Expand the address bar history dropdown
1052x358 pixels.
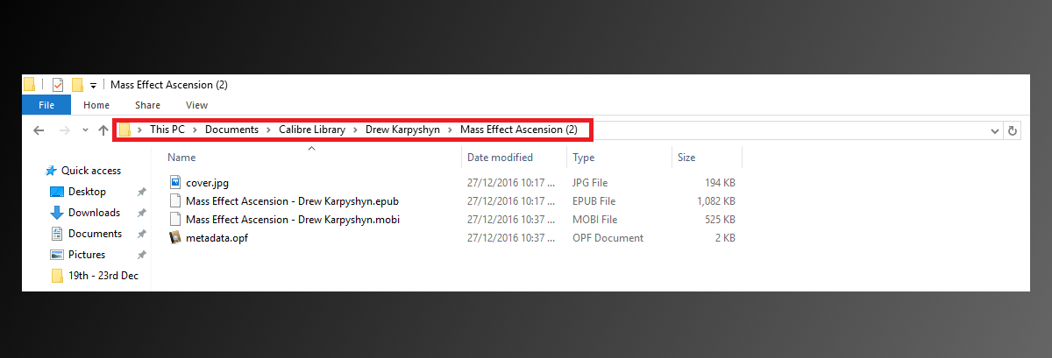click(x=995, y=130)
